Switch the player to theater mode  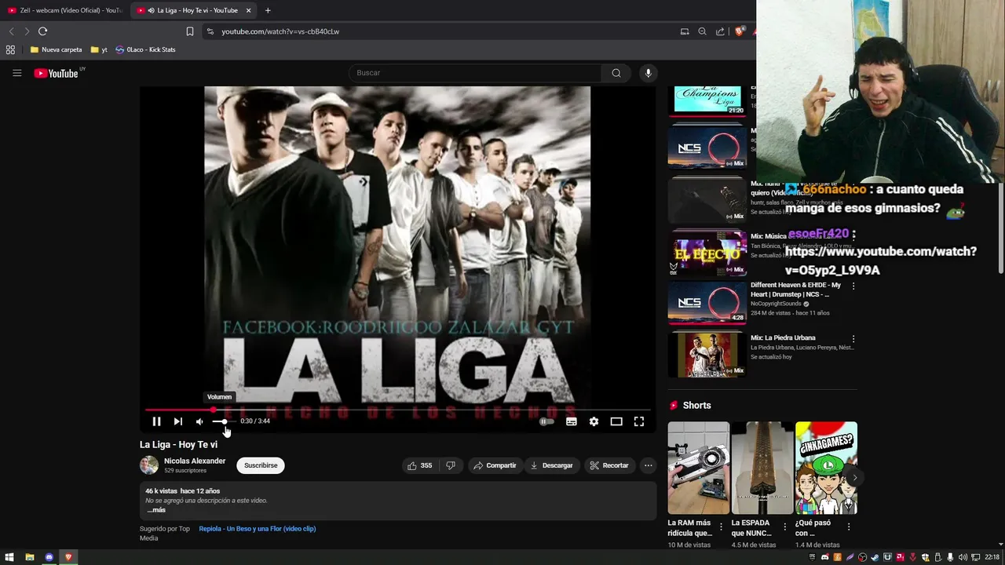coord(616,421)
